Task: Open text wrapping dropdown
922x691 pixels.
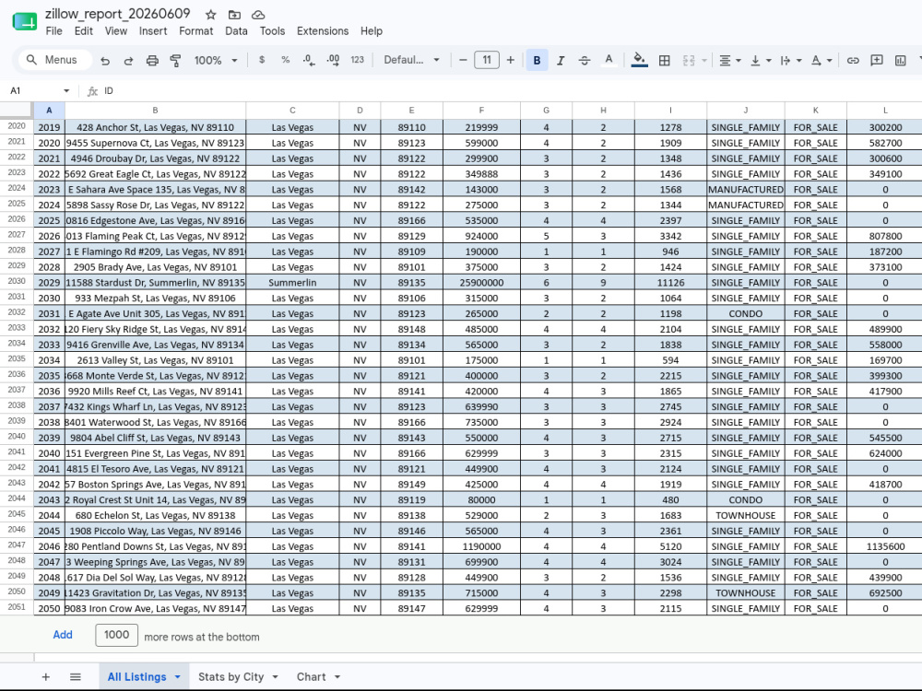Action: coord(790,60)
